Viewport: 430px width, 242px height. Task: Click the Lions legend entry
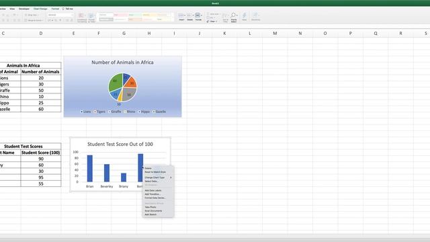85,112
